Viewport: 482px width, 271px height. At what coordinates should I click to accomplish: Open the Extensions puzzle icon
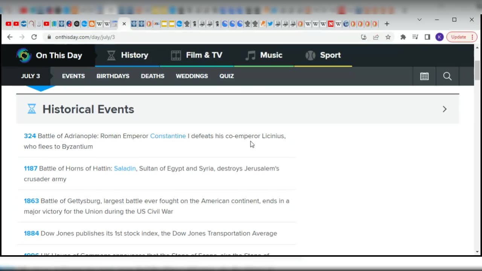(403, 37)
